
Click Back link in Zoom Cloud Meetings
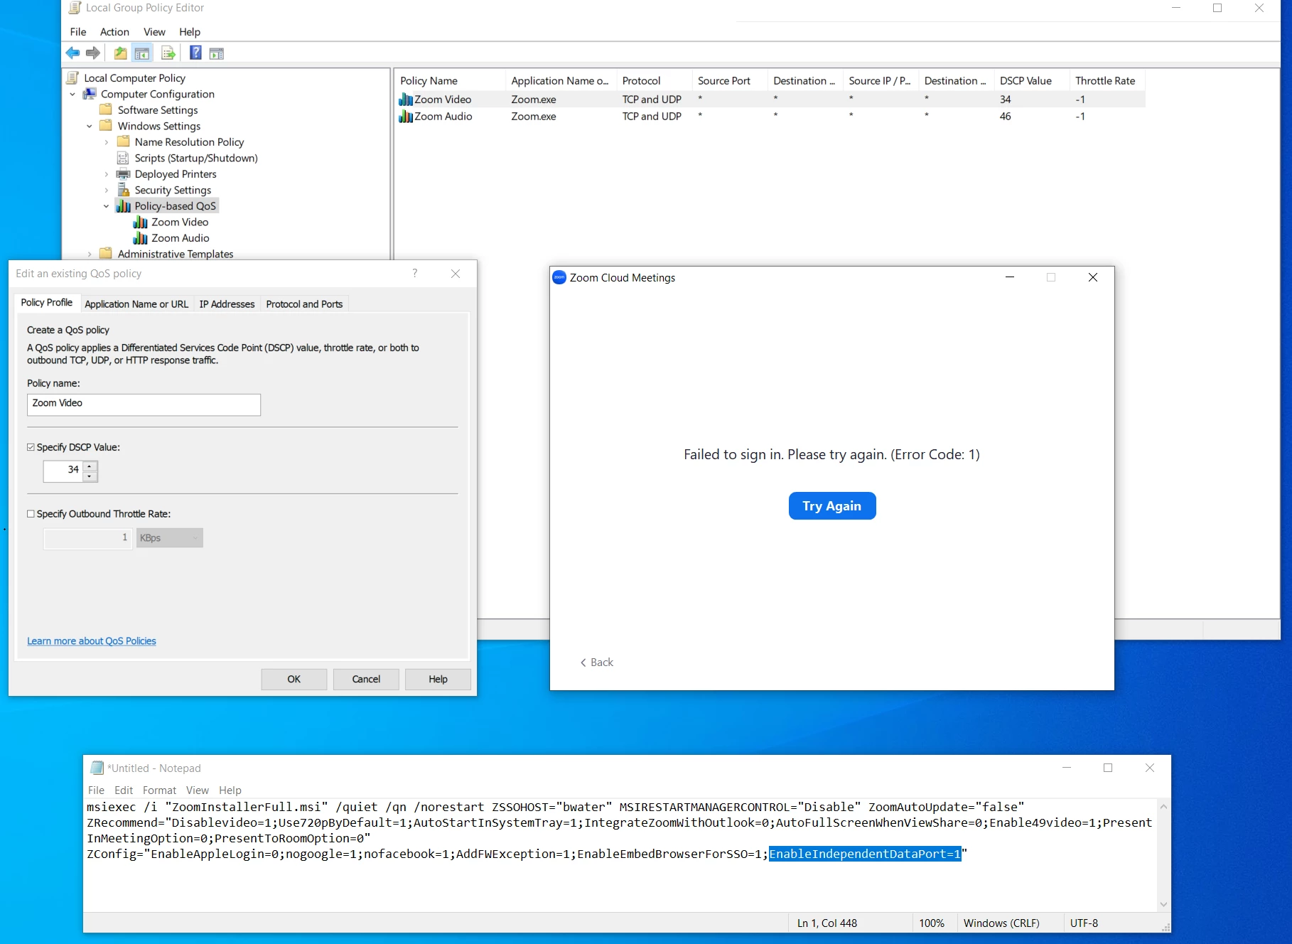click(597, 663)
